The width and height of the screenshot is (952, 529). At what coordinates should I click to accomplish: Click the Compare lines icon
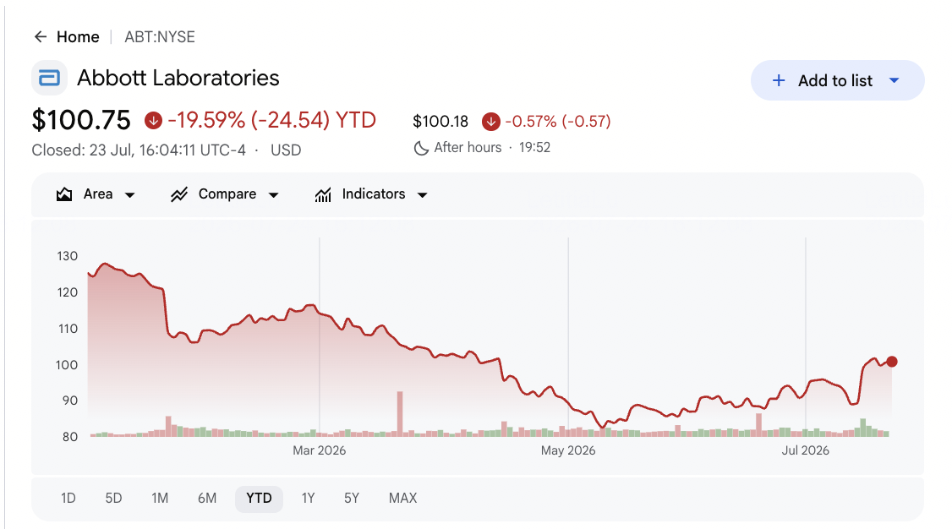point(179,194)
